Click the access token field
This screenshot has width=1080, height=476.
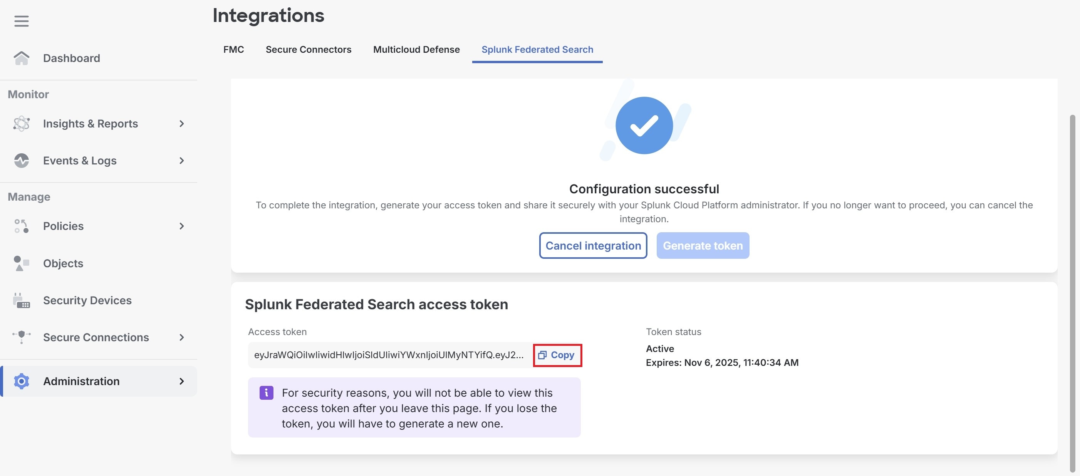pos(389,355)
